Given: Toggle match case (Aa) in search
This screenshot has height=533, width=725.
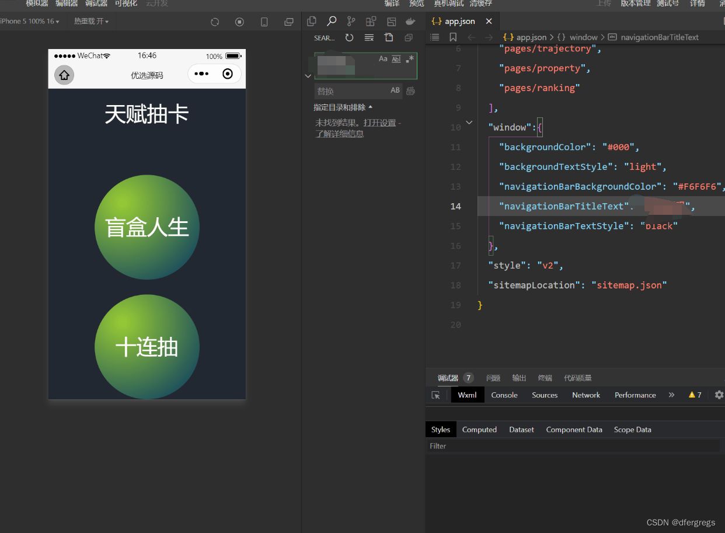Looking at the screenshot, I should [383, 59].
